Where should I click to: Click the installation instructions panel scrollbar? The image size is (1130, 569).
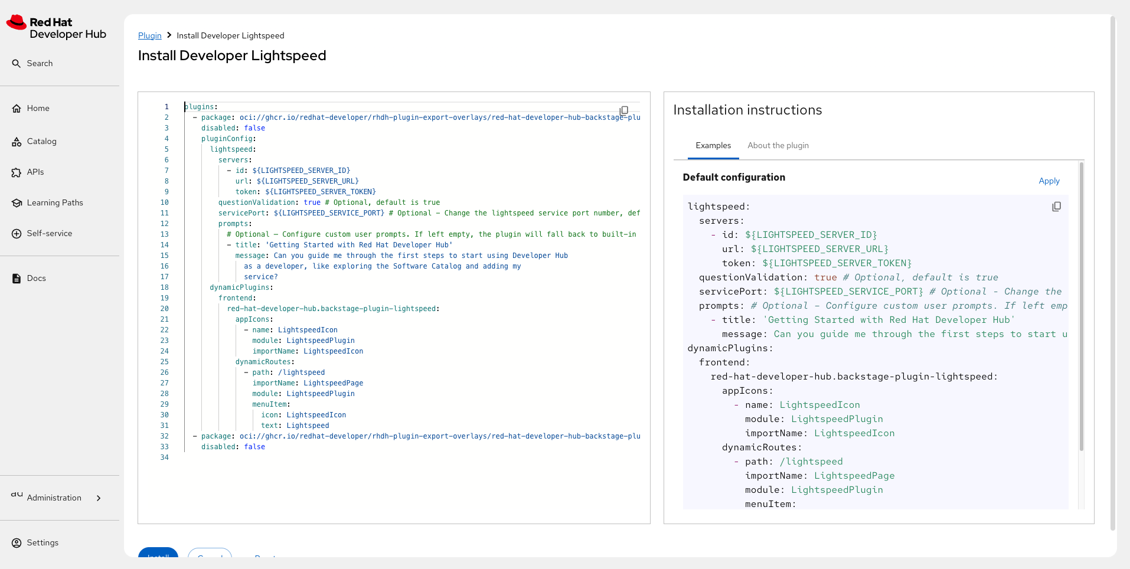click(x=1081, y=307)
